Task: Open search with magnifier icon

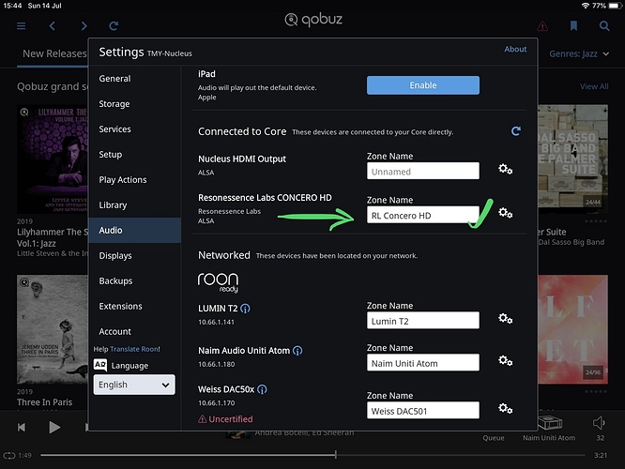Action: click(x=604, y=26)
